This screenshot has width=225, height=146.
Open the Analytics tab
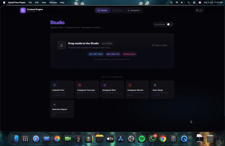click(133, 10)
